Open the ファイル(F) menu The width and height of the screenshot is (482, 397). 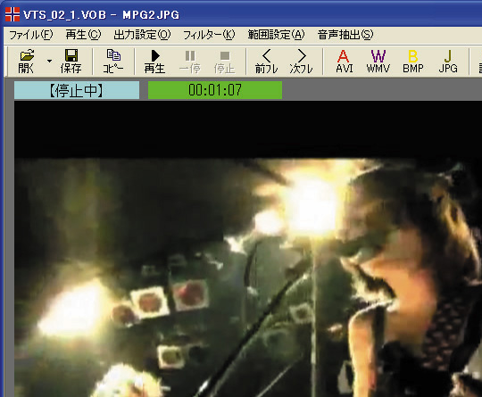click(31, 35)
